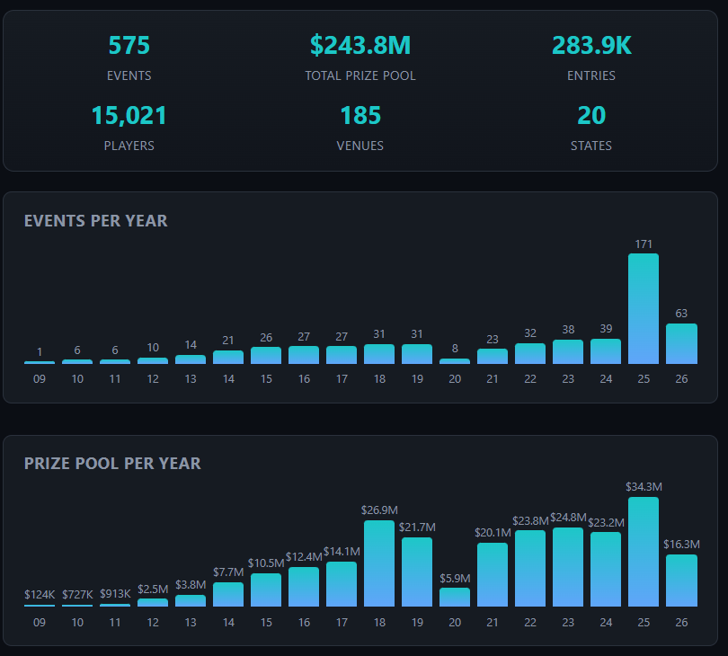Viewport: 728px width, 656px height.
Task: Select the $7.7M prize pool bar
Action: pyautogui.click(x=228, y=595)
